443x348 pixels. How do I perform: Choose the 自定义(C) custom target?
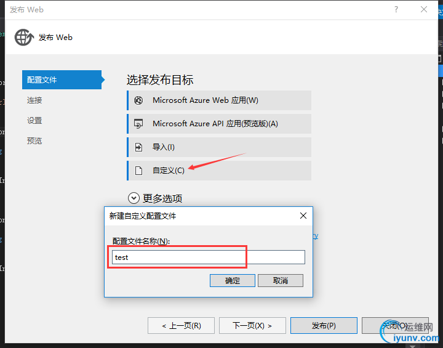pos(219,171)
